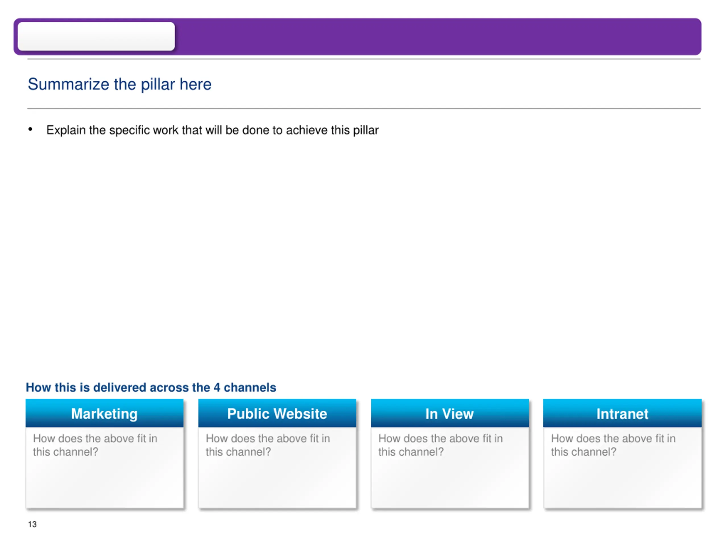
Task: Select the 'Summarize the pillar here' heading
Action: click(x=119, y=84)
